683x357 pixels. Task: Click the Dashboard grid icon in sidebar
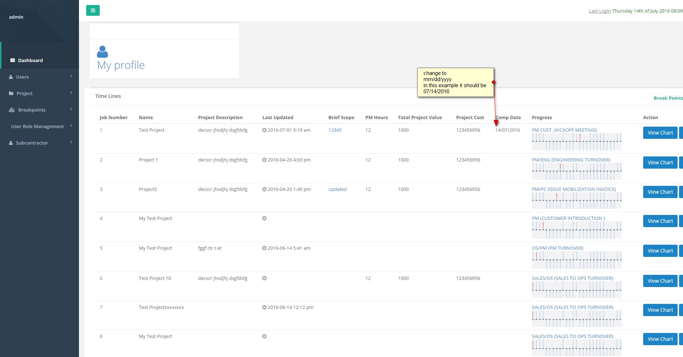point(13,60)
